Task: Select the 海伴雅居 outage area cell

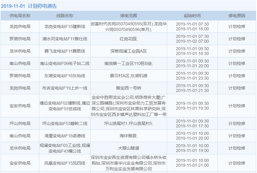Action: (x=128, y=136)
